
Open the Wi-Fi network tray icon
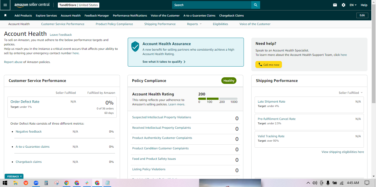click(342, 183)
